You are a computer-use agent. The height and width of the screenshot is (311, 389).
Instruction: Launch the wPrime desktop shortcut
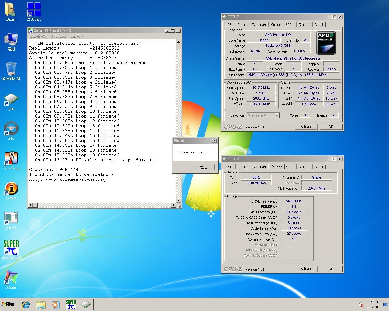point(11,279)
